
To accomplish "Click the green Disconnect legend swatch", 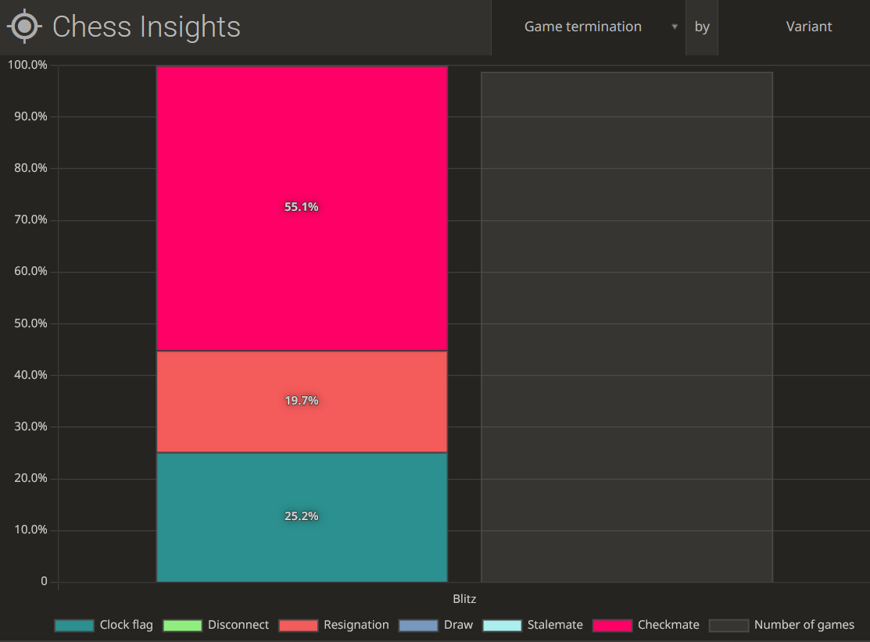I will tap(183, 626).
